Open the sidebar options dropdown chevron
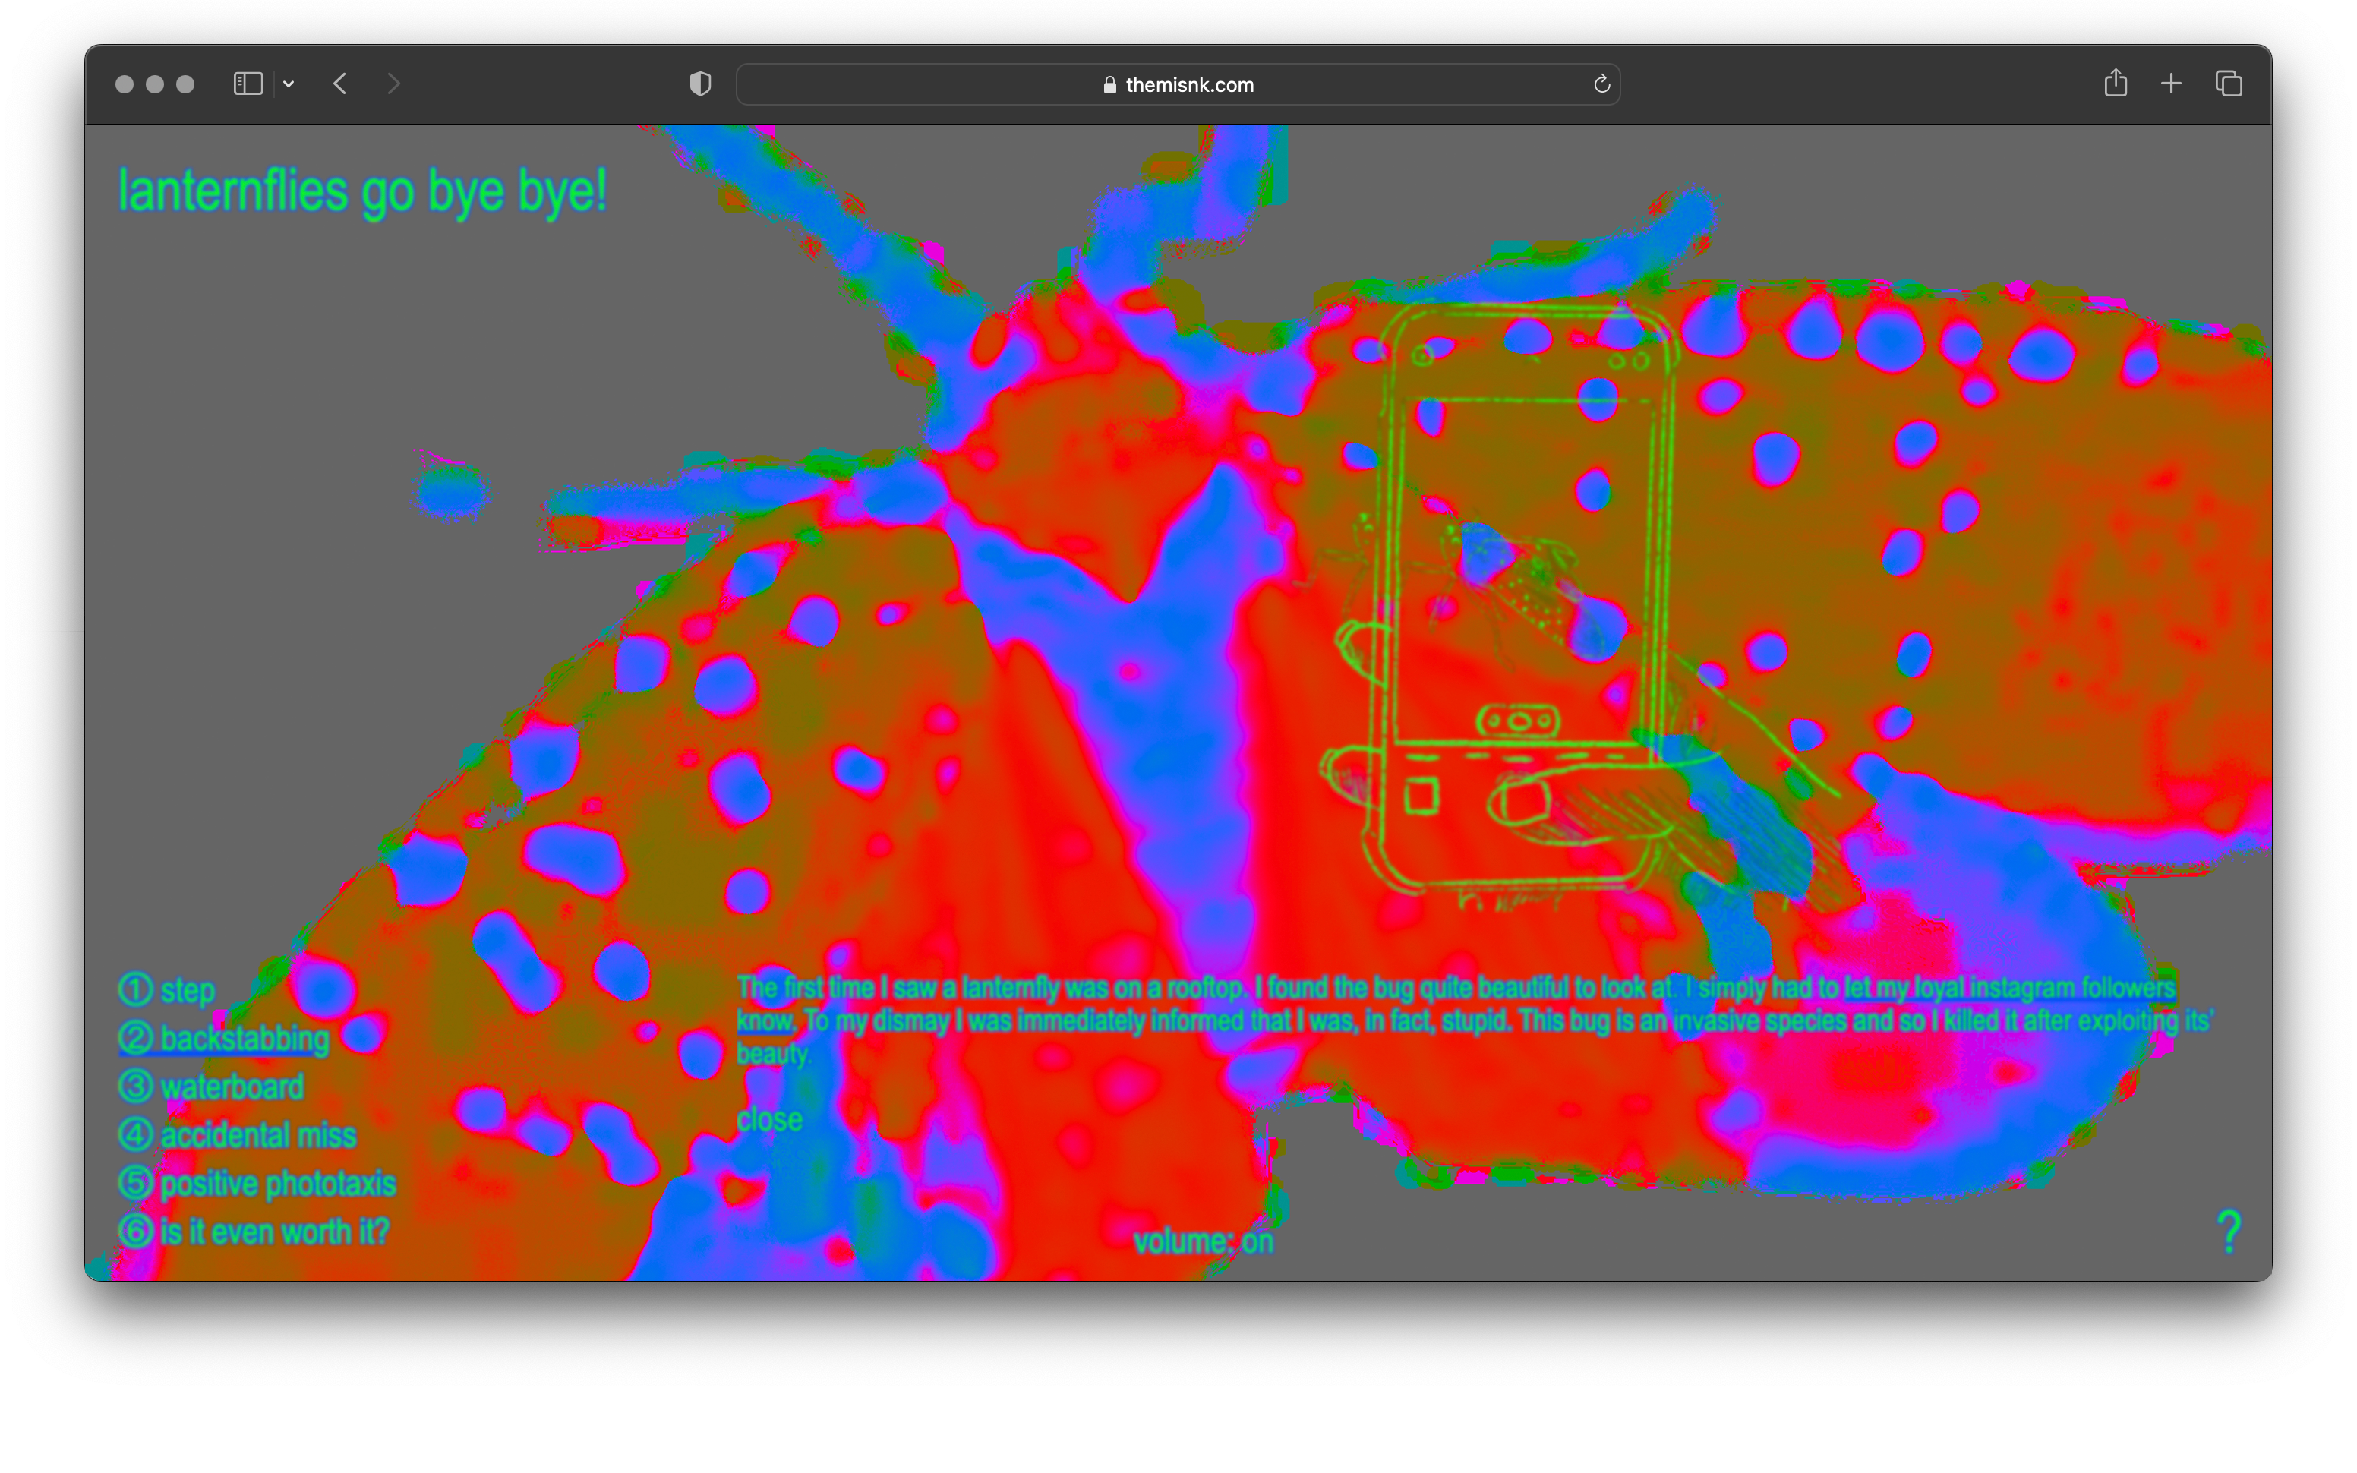2357x1473 pixels. [289, 84]
